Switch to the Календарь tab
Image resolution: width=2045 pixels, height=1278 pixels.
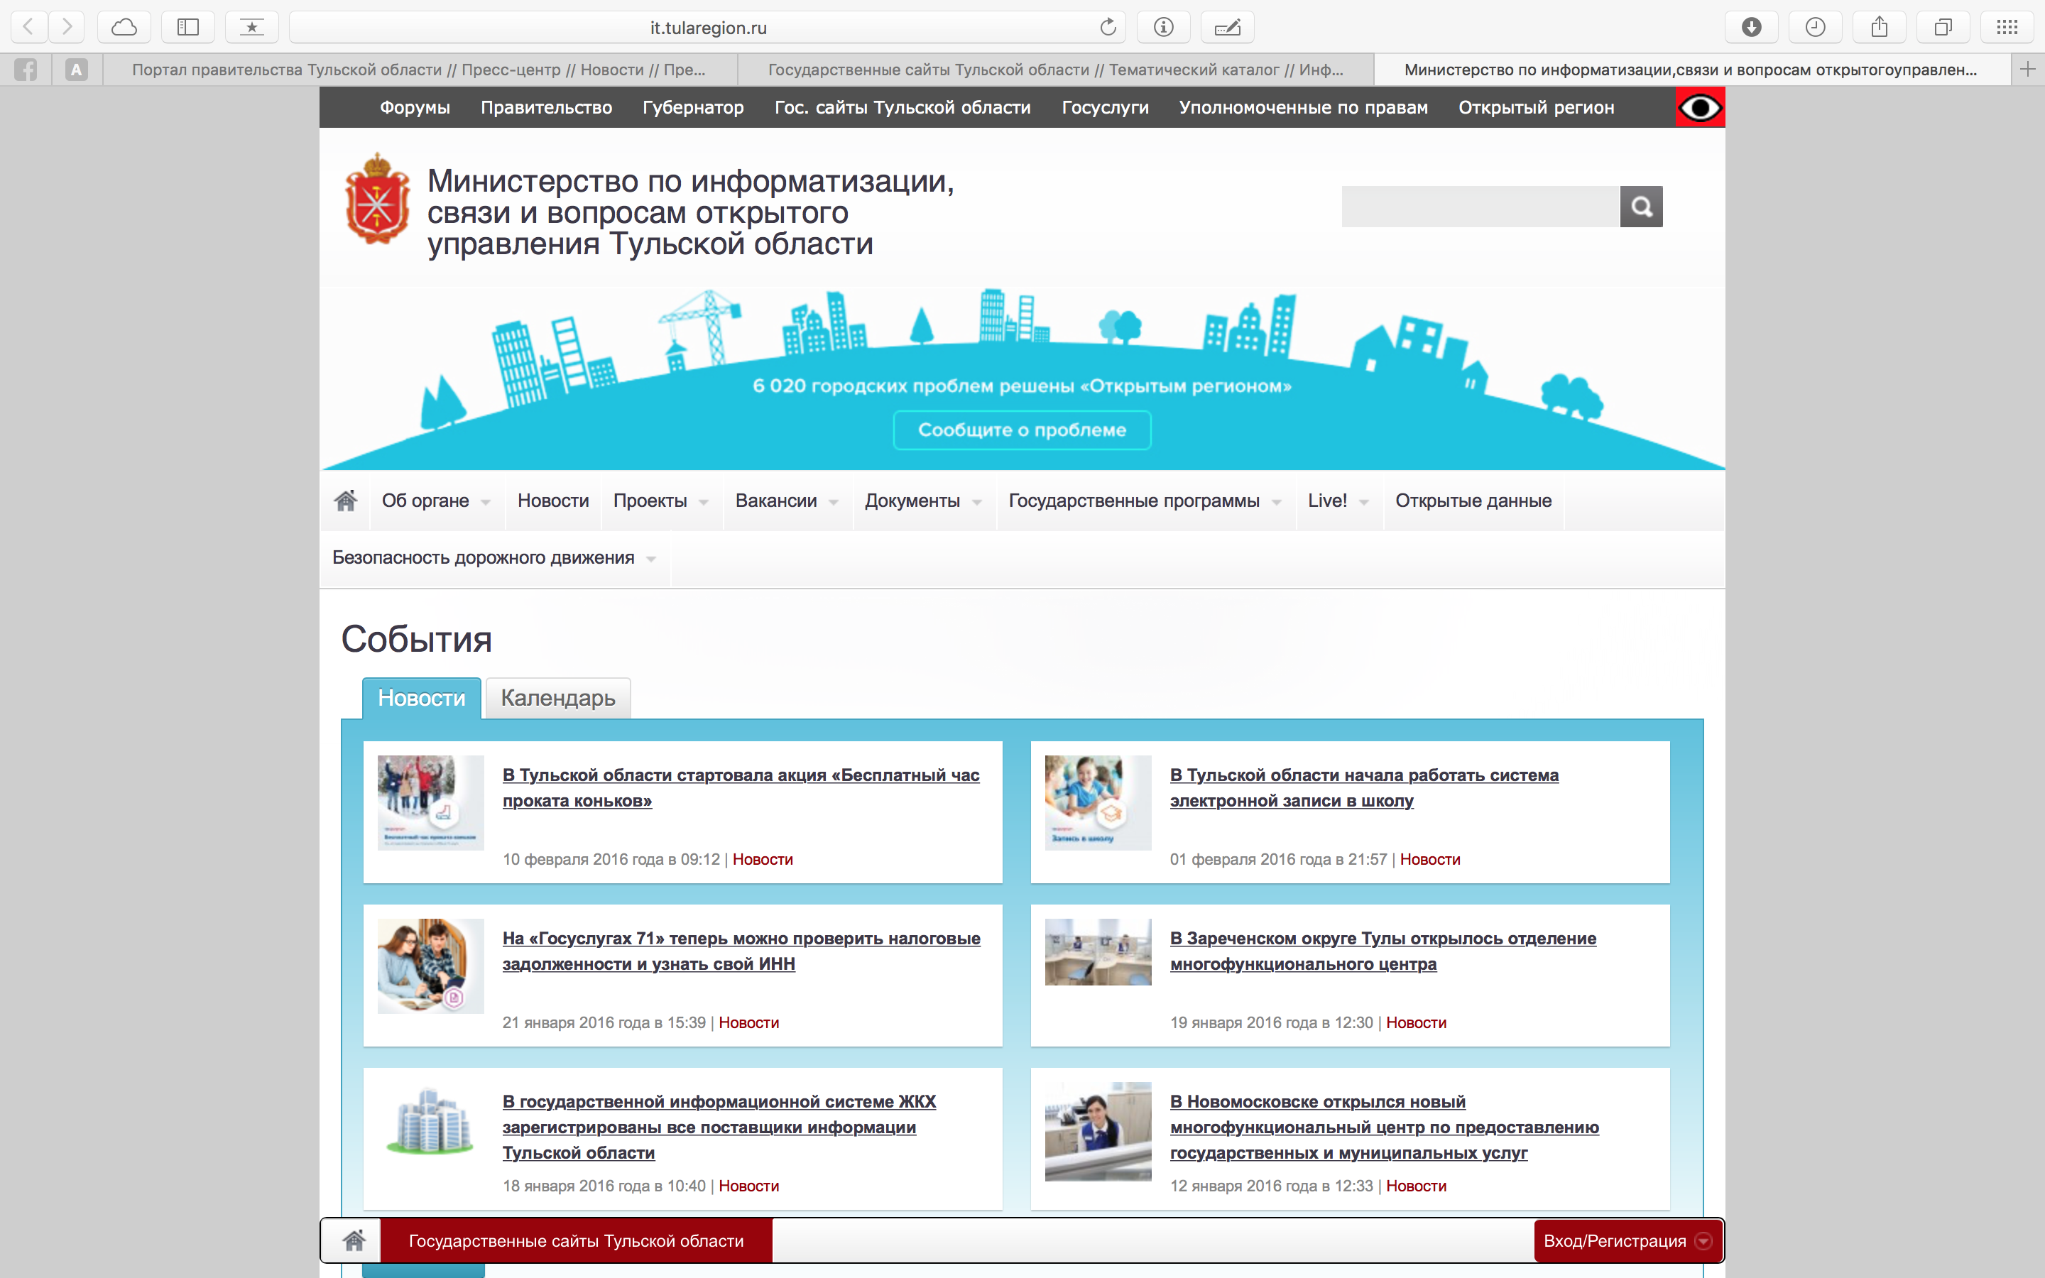point(557,698)
